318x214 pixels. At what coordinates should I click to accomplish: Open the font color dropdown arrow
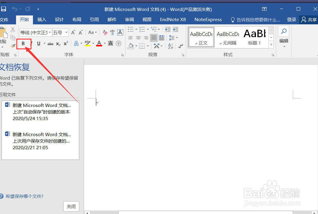pos(105,43)
